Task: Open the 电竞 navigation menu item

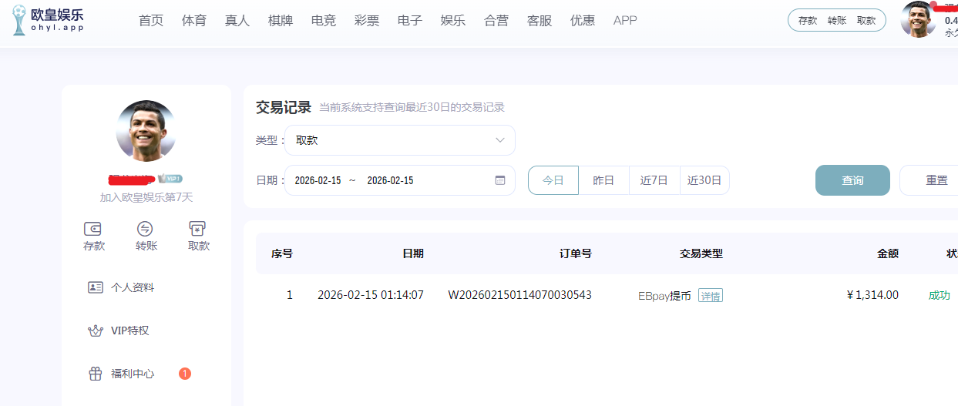Action: 324,21
